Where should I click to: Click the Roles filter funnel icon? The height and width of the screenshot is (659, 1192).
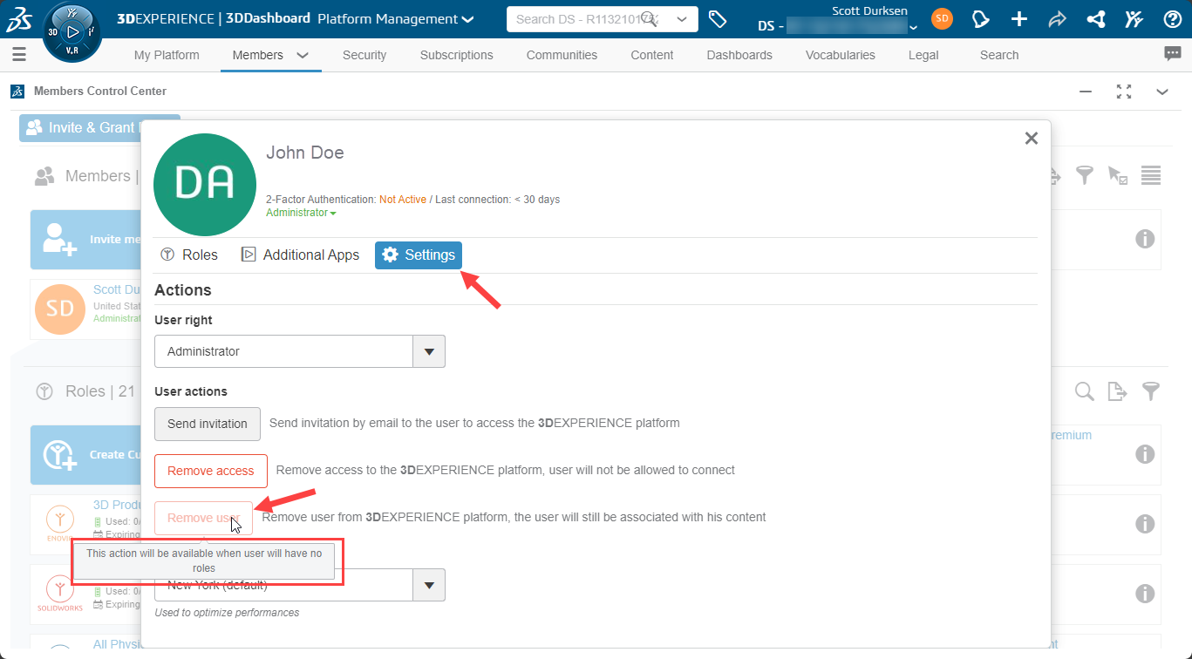point(1151,391)
